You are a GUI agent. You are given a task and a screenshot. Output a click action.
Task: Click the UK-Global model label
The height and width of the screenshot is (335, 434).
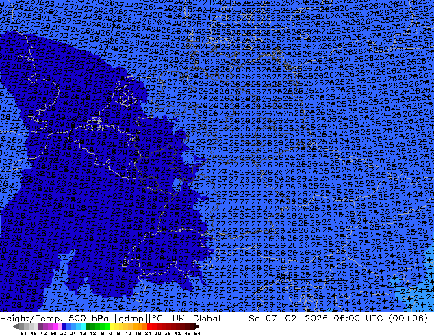coord(196,319)
